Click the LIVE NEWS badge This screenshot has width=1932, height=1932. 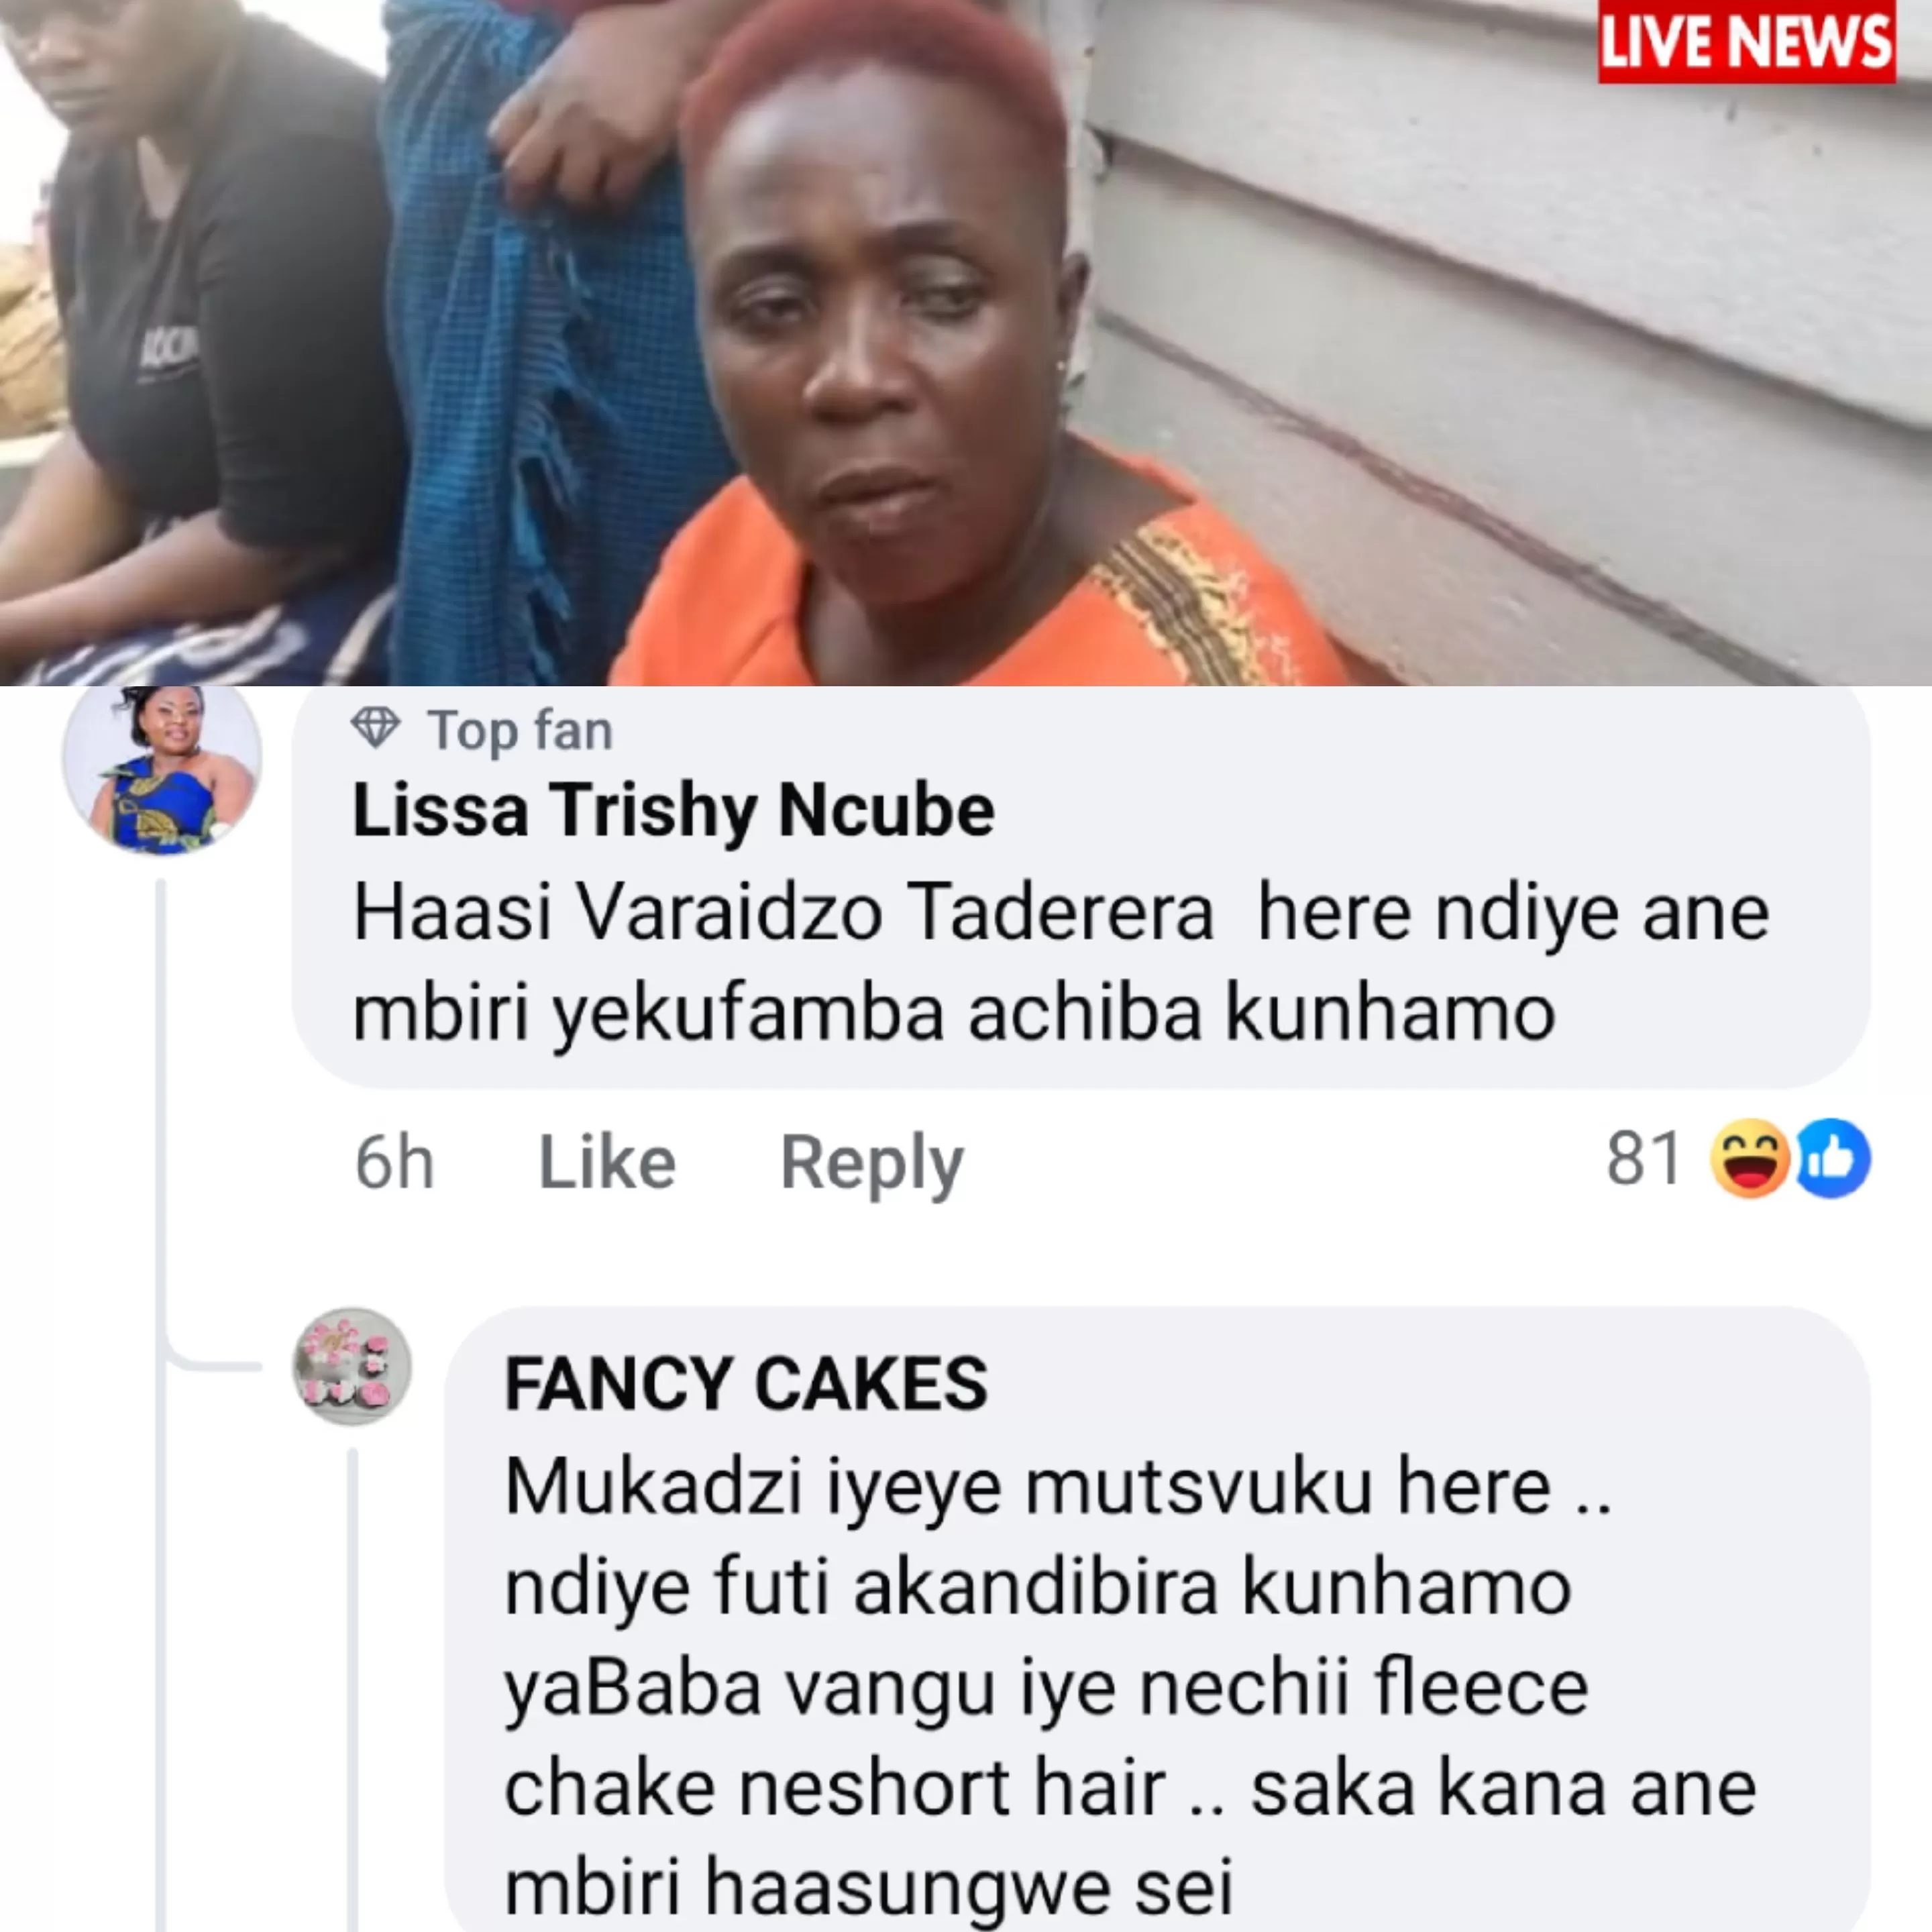[1745, 42]
